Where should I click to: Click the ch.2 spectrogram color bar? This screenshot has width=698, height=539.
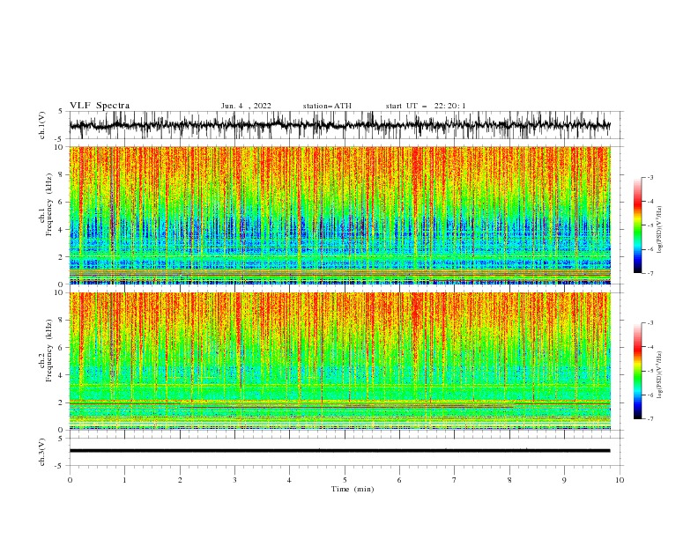pyautogui.click(x=637, y=371)
